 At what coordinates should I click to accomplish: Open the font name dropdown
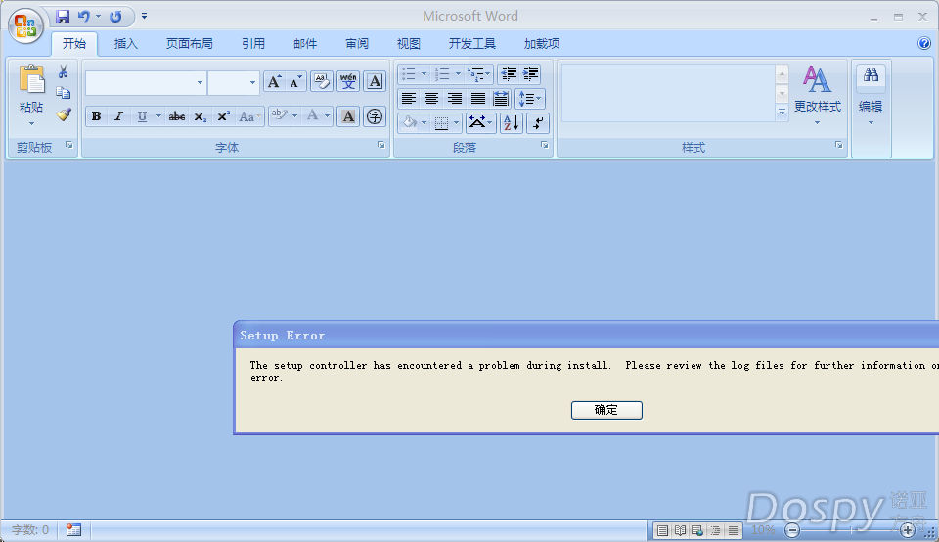click(200, 82)
